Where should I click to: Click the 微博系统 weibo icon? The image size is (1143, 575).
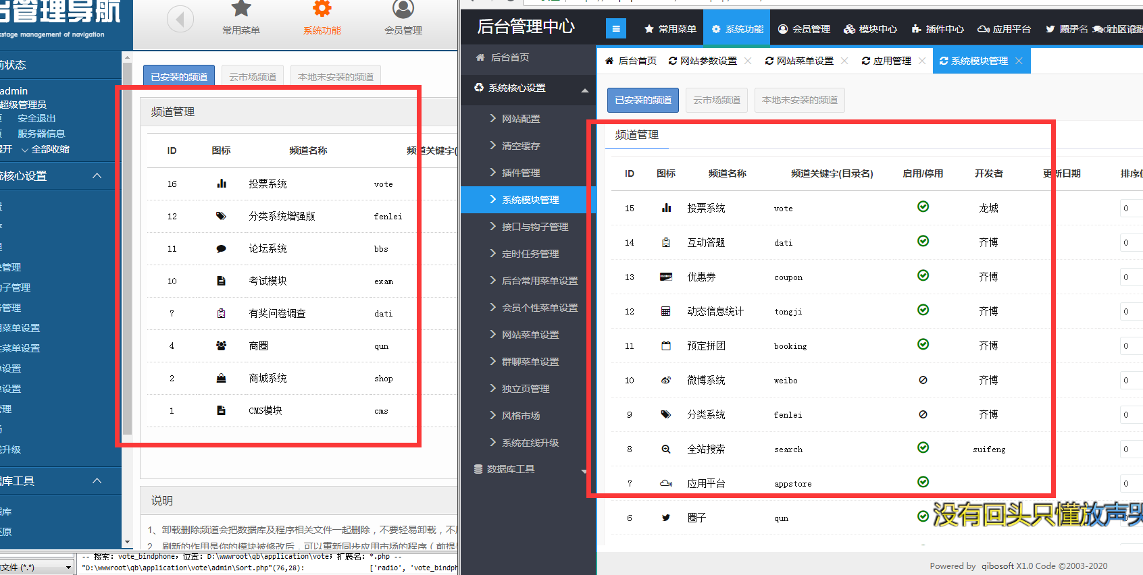(665, 380)
